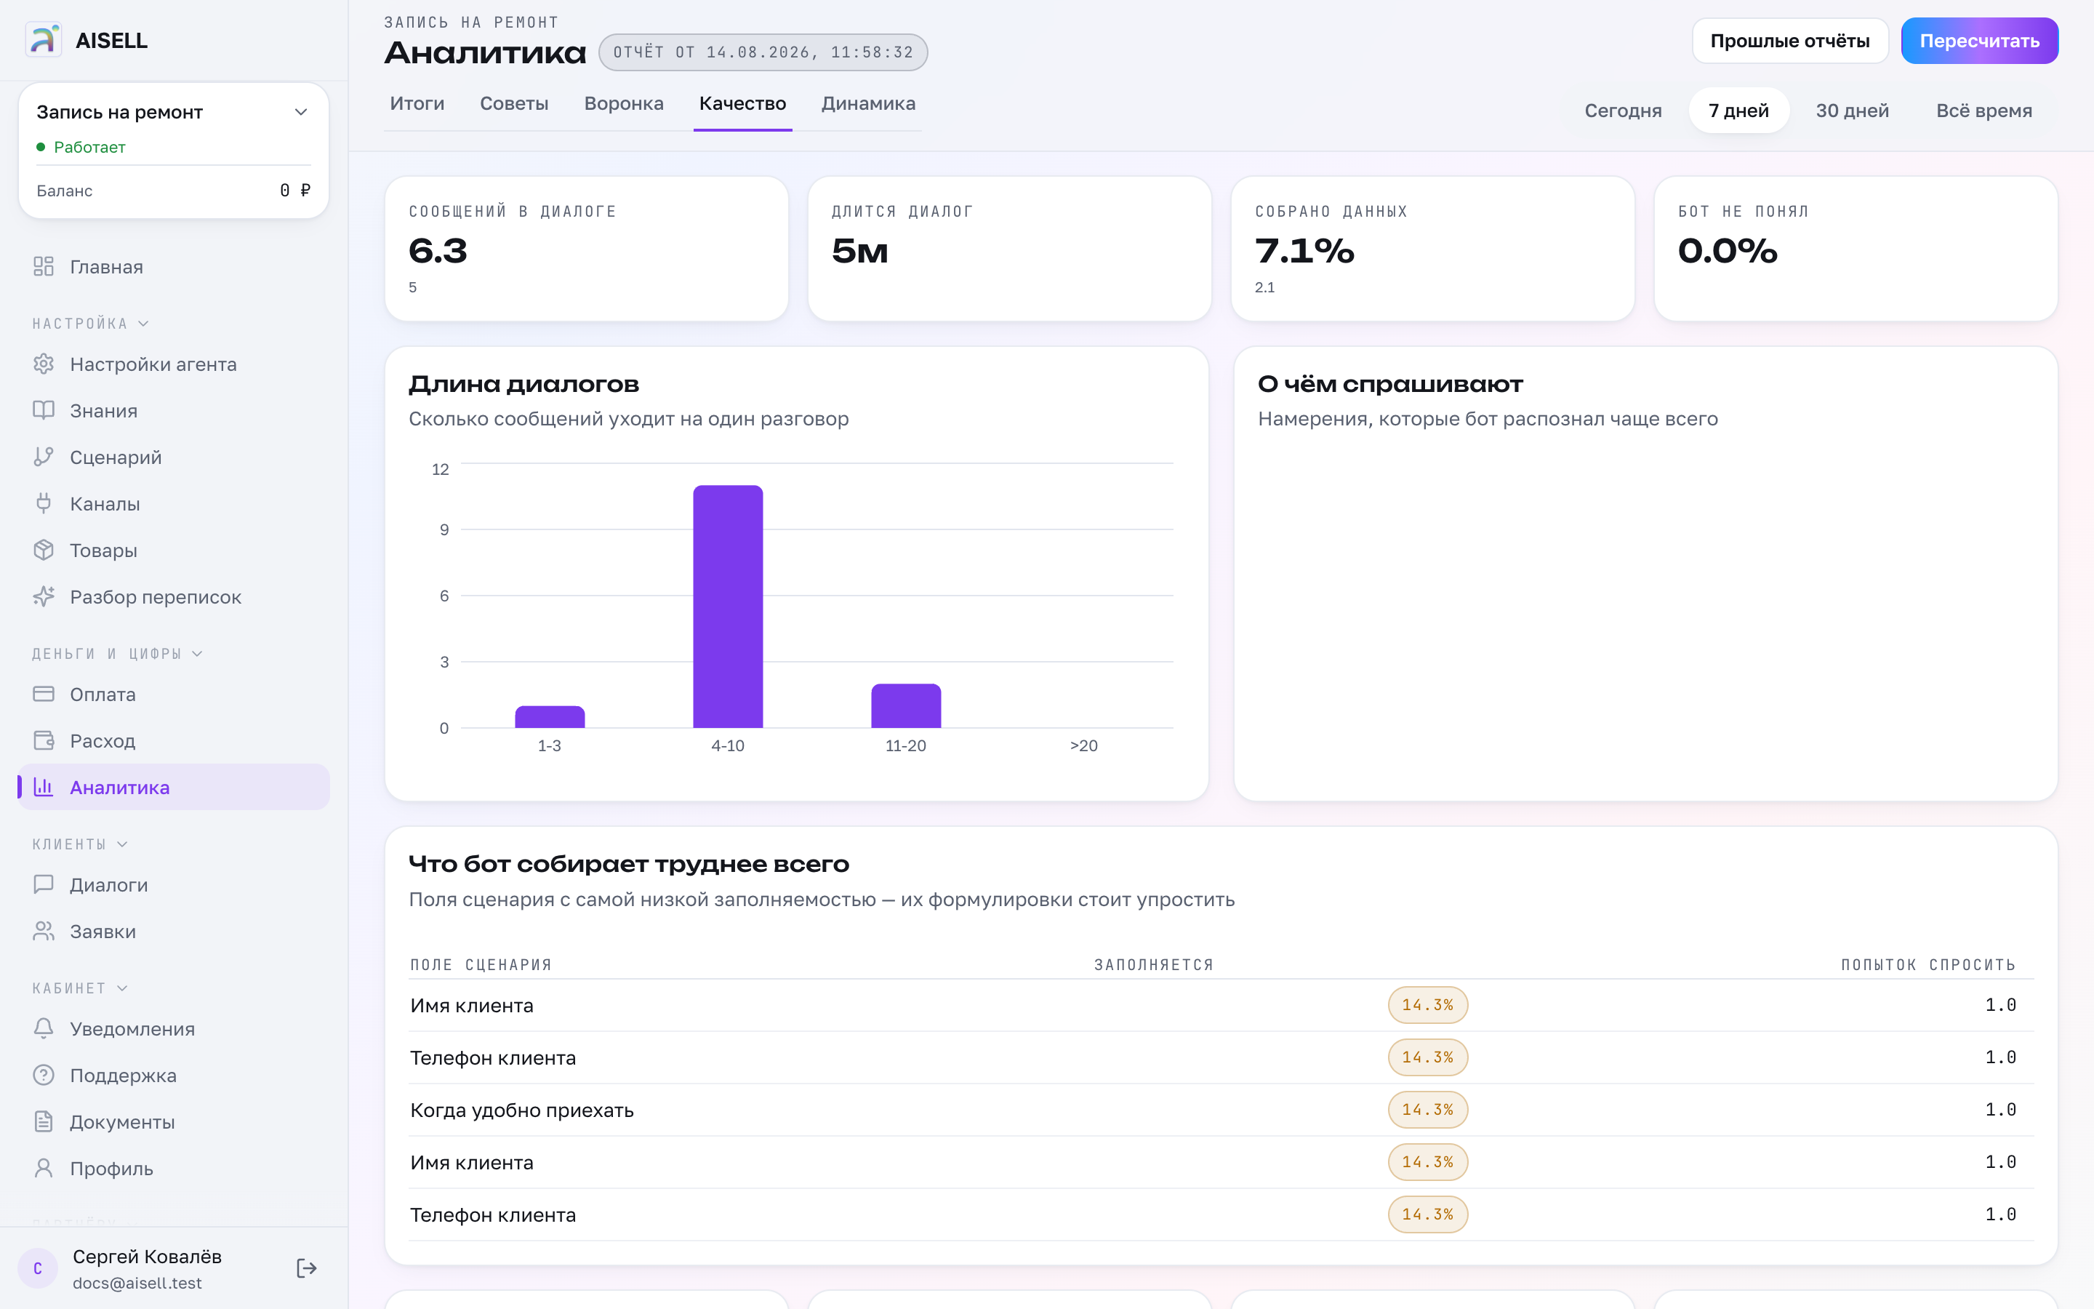Click the Поле сценария column header

[481, 964]
